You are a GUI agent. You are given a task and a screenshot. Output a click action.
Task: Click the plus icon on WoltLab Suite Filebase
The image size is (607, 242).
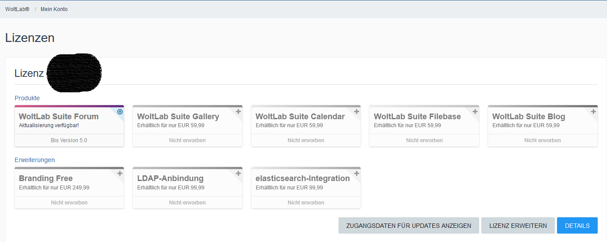[x=475, y=112]
